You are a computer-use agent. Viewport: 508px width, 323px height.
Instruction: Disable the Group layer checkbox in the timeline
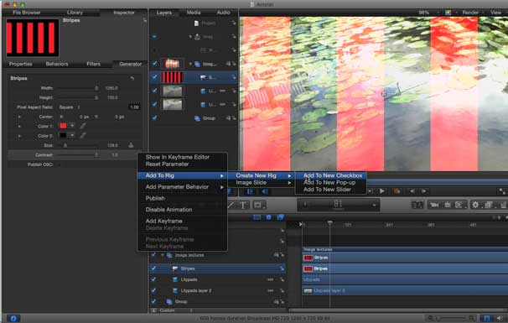tap(153, 301)
